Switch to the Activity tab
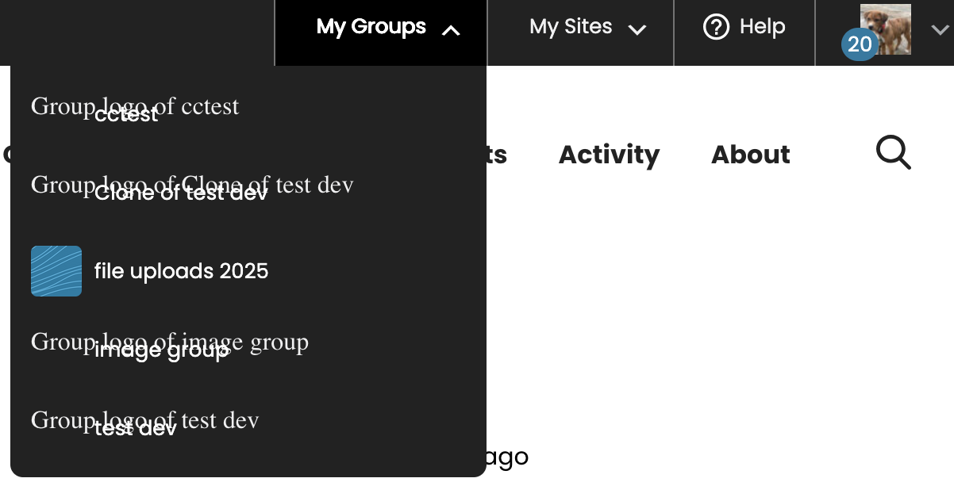This screenshot has width=954, height=482. 609,155
